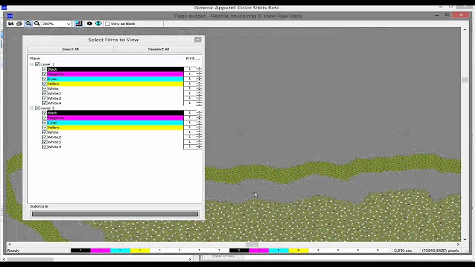
Task: Uncheck White2 under Layer 2
Action: tap(45, 137)
